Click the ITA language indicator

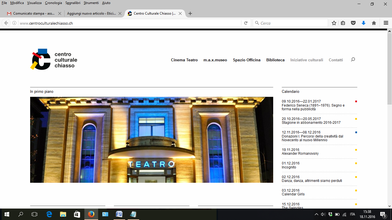[x=352, y=214]
